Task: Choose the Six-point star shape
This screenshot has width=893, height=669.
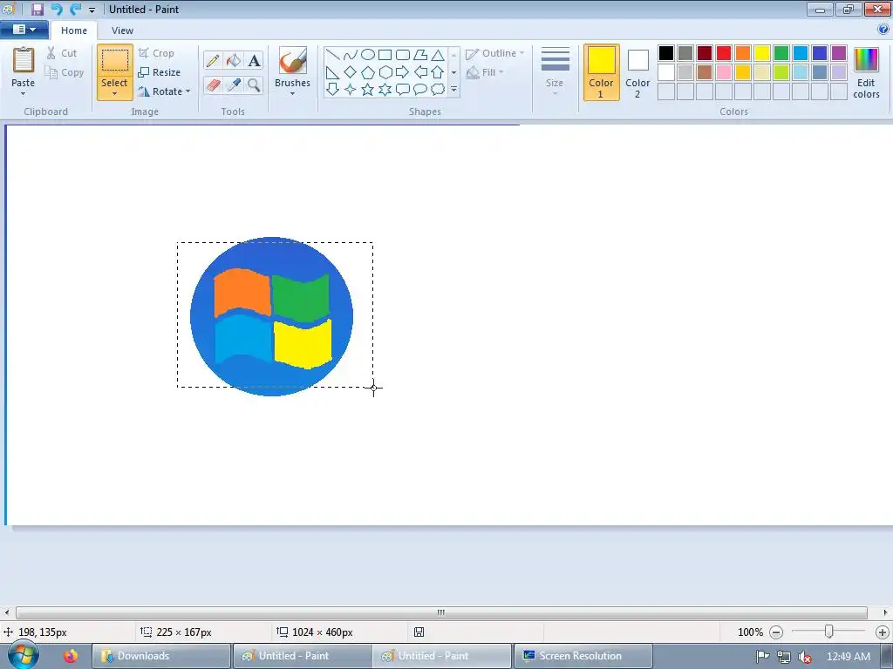Action: point(385,90)
